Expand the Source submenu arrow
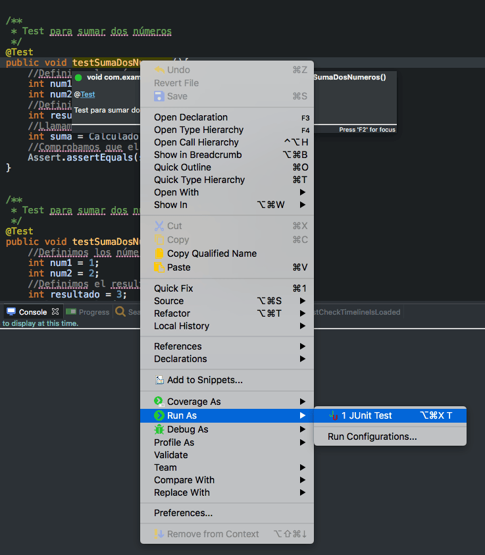The image size is (485, 555). coord(303,301)
